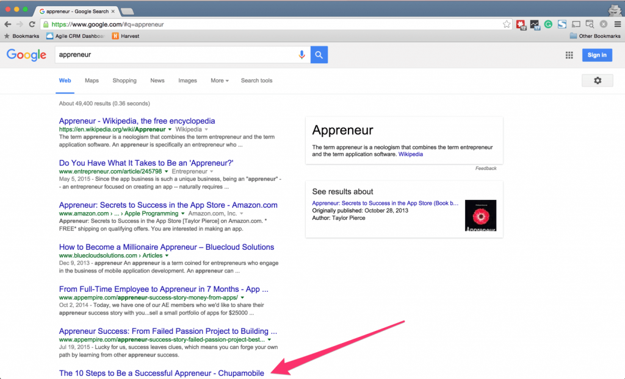This screenshot has height=379, width=625.
Task: Reload the page with the refresh icon
Action: (x=32, y=24)
